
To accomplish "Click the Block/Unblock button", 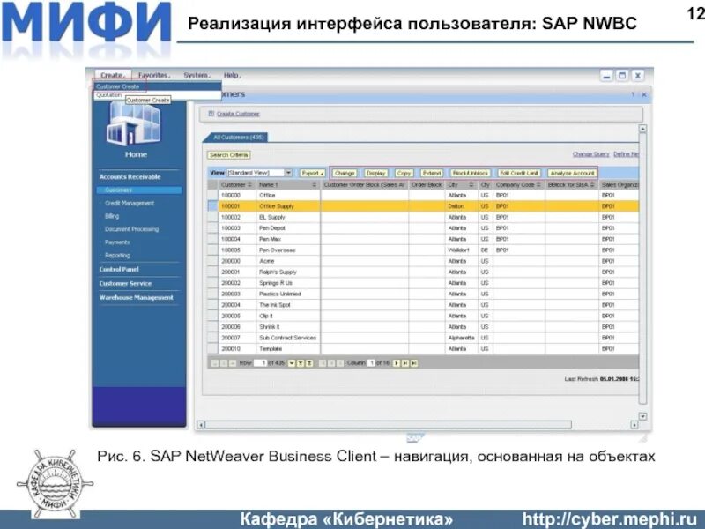I will (471, 173).
